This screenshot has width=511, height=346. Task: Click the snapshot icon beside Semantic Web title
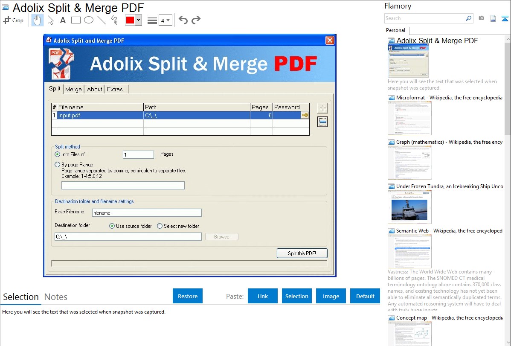[391, 231]
